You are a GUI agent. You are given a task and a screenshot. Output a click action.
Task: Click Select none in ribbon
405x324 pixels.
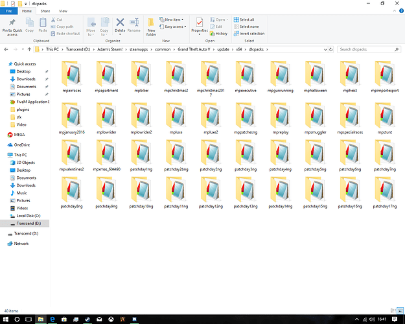(246, 27)
